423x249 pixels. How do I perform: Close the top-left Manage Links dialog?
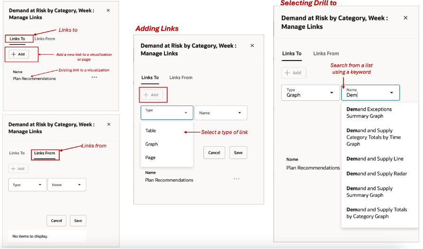click(x=108, y=10)
